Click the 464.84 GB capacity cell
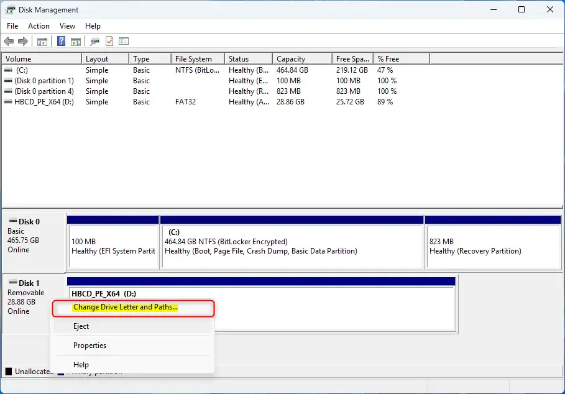The width and height of the screenshot is (565, 394). (x=292, y=70)
